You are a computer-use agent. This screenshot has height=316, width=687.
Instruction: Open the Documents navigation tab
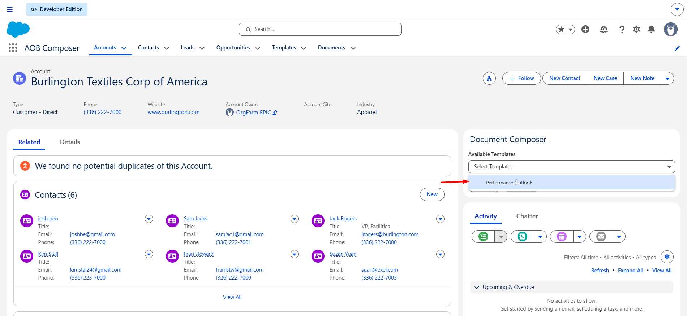click(331, 48)
